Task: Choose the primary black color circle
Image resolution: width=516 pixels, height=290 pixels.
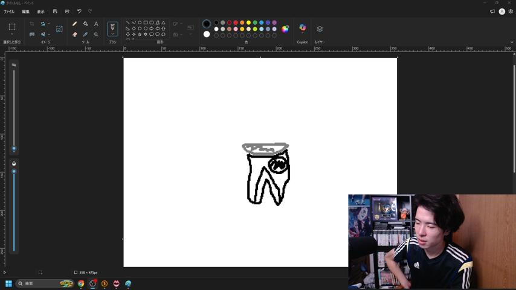Action: point(207,24)
